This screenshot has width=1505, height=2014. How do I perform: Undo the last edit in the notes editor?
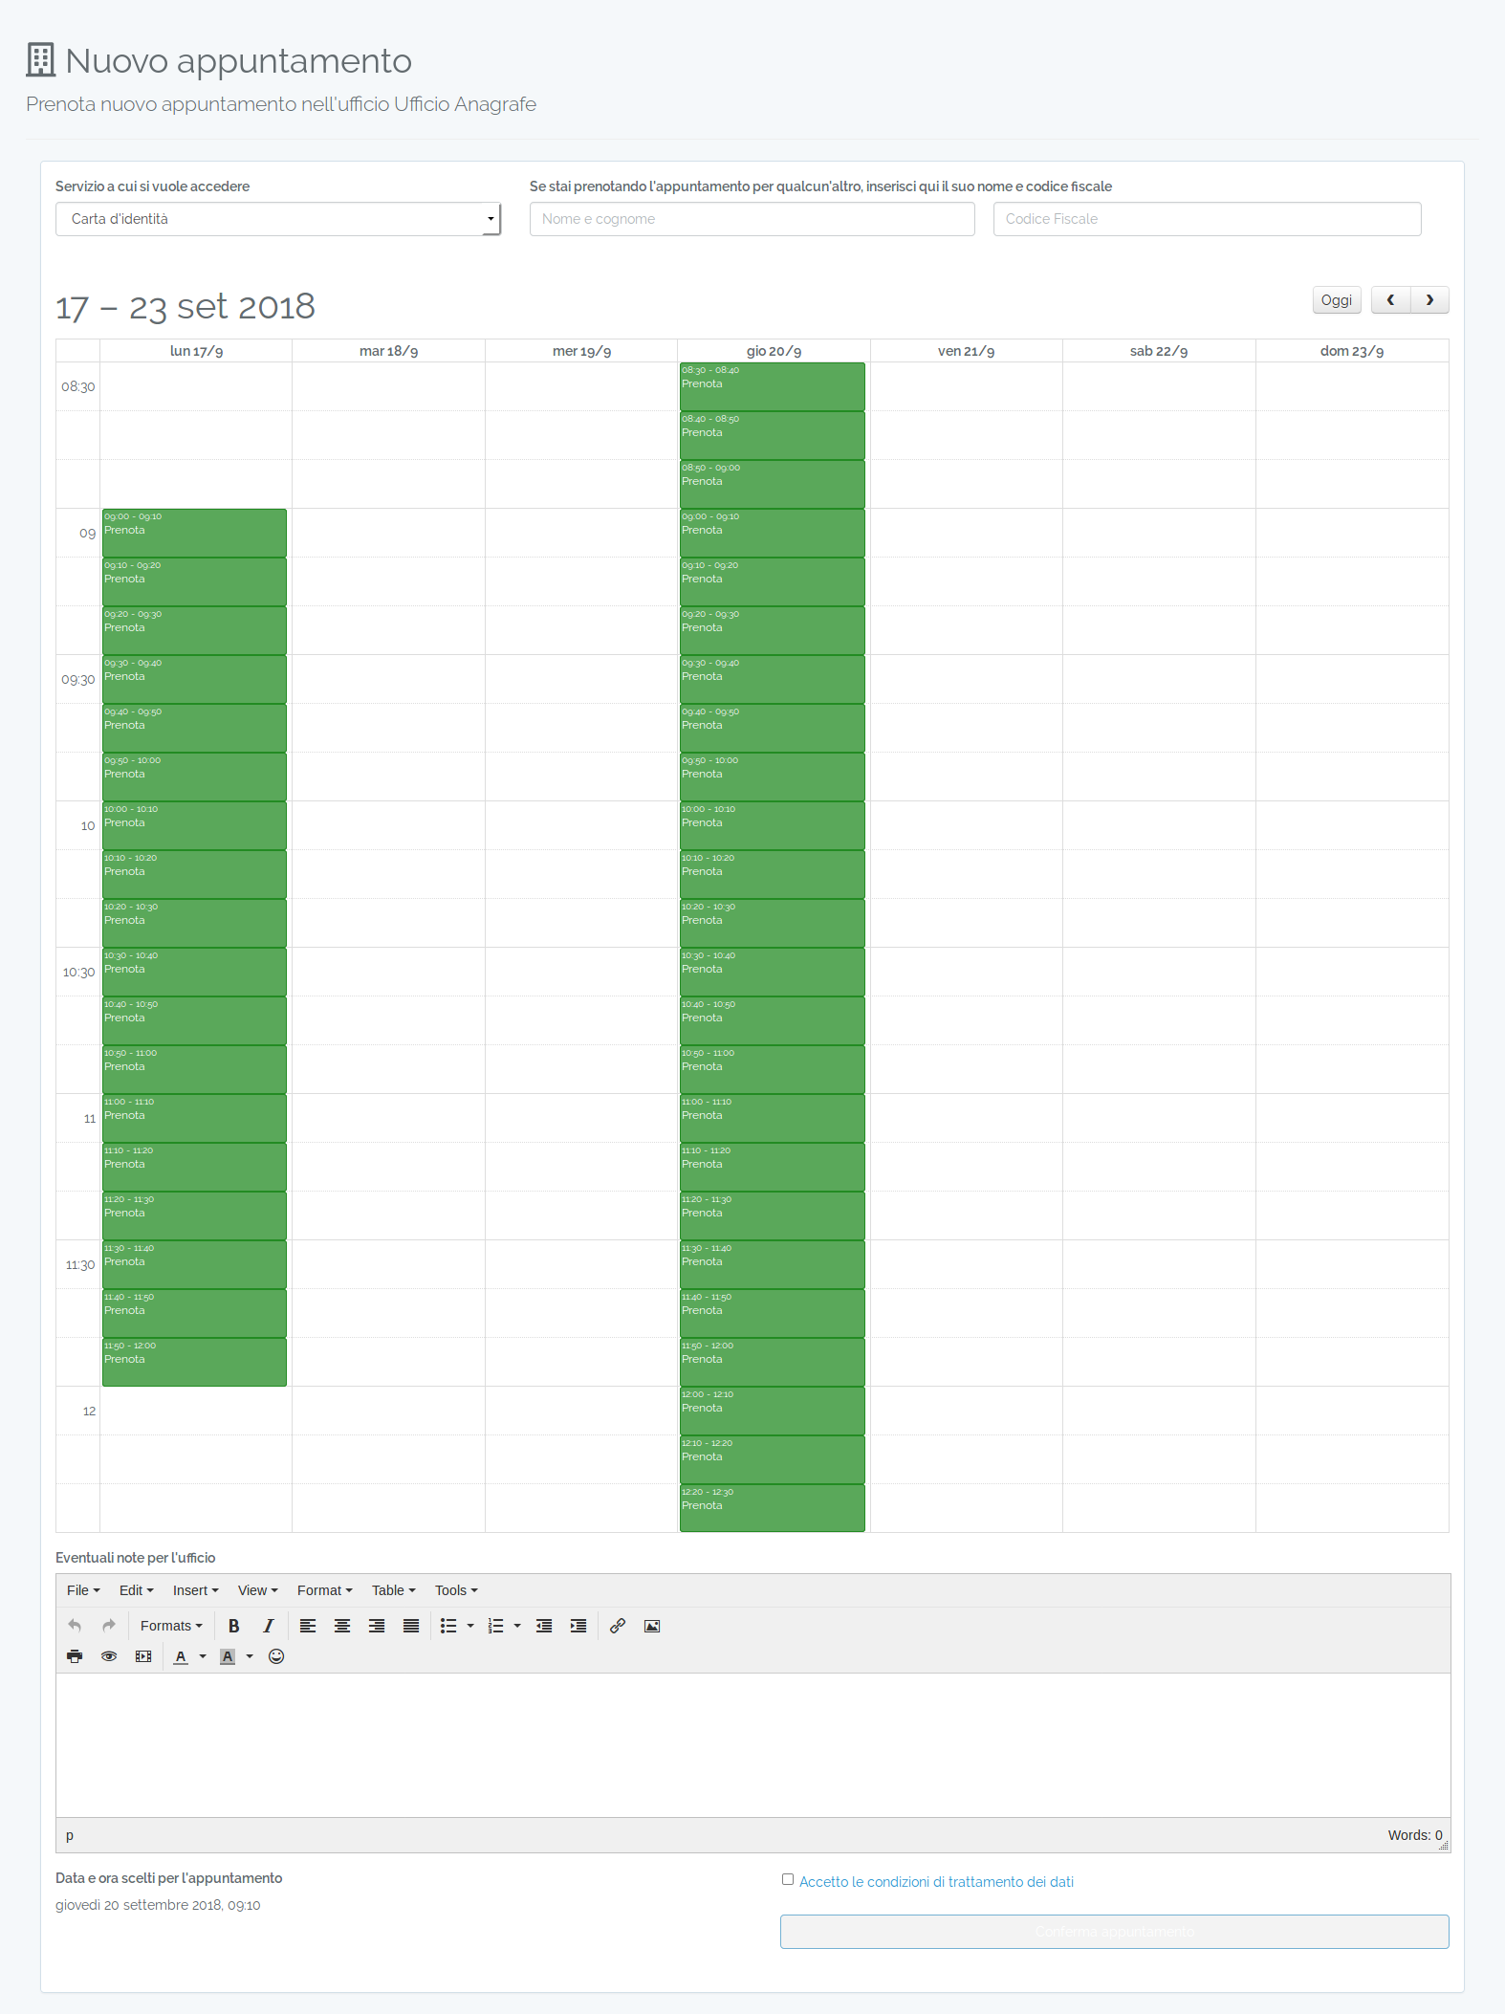click(75, 1626)
